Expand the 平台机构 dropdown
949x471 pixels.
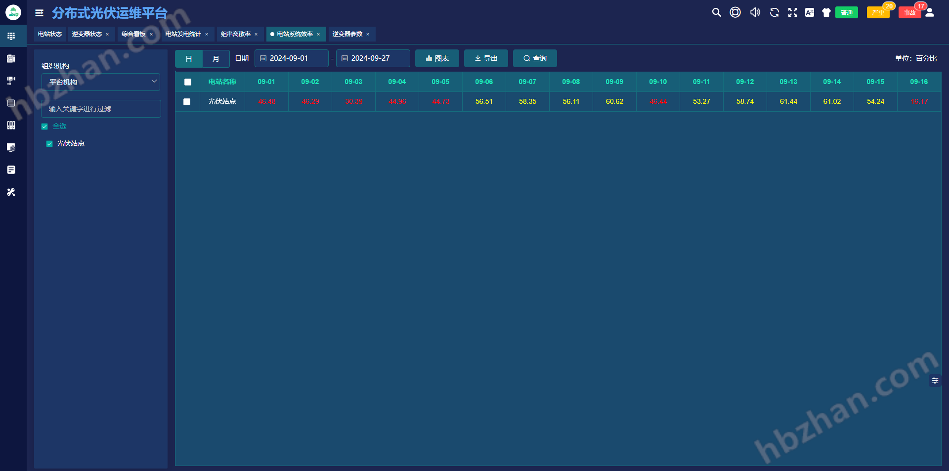101,82
